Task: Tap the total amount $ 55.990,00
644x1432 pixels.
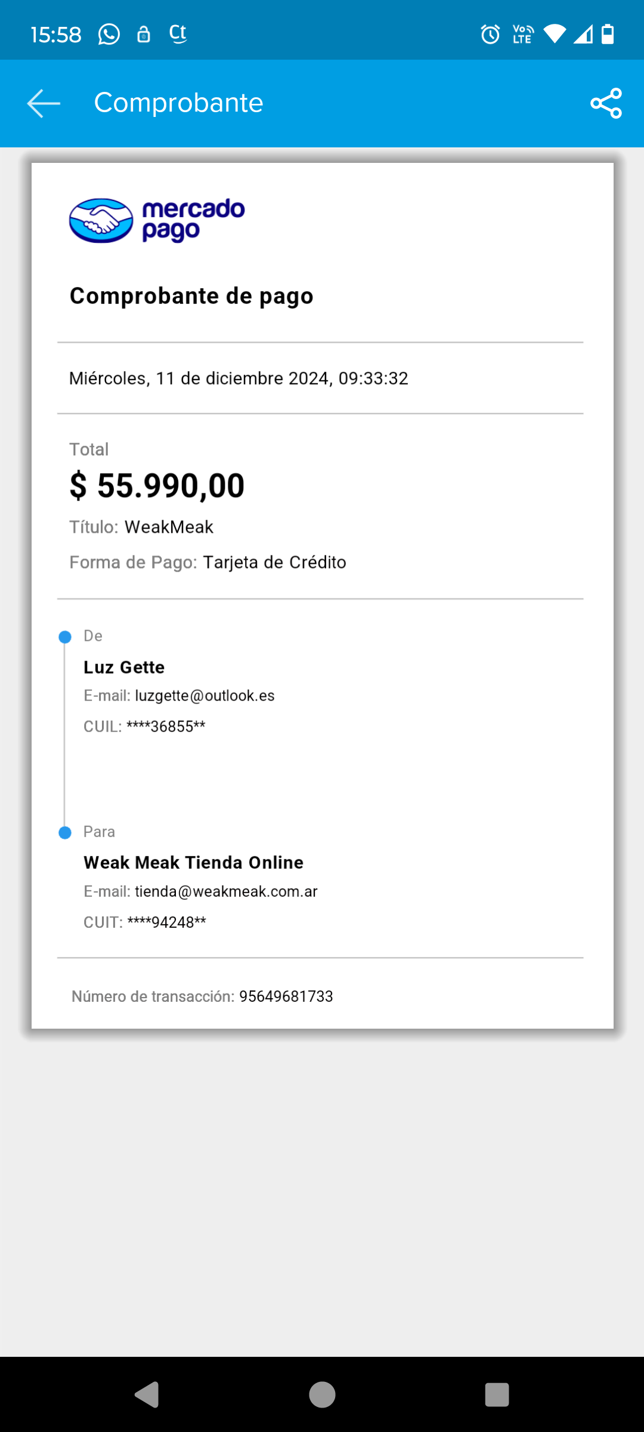Action: click(157, 485)
